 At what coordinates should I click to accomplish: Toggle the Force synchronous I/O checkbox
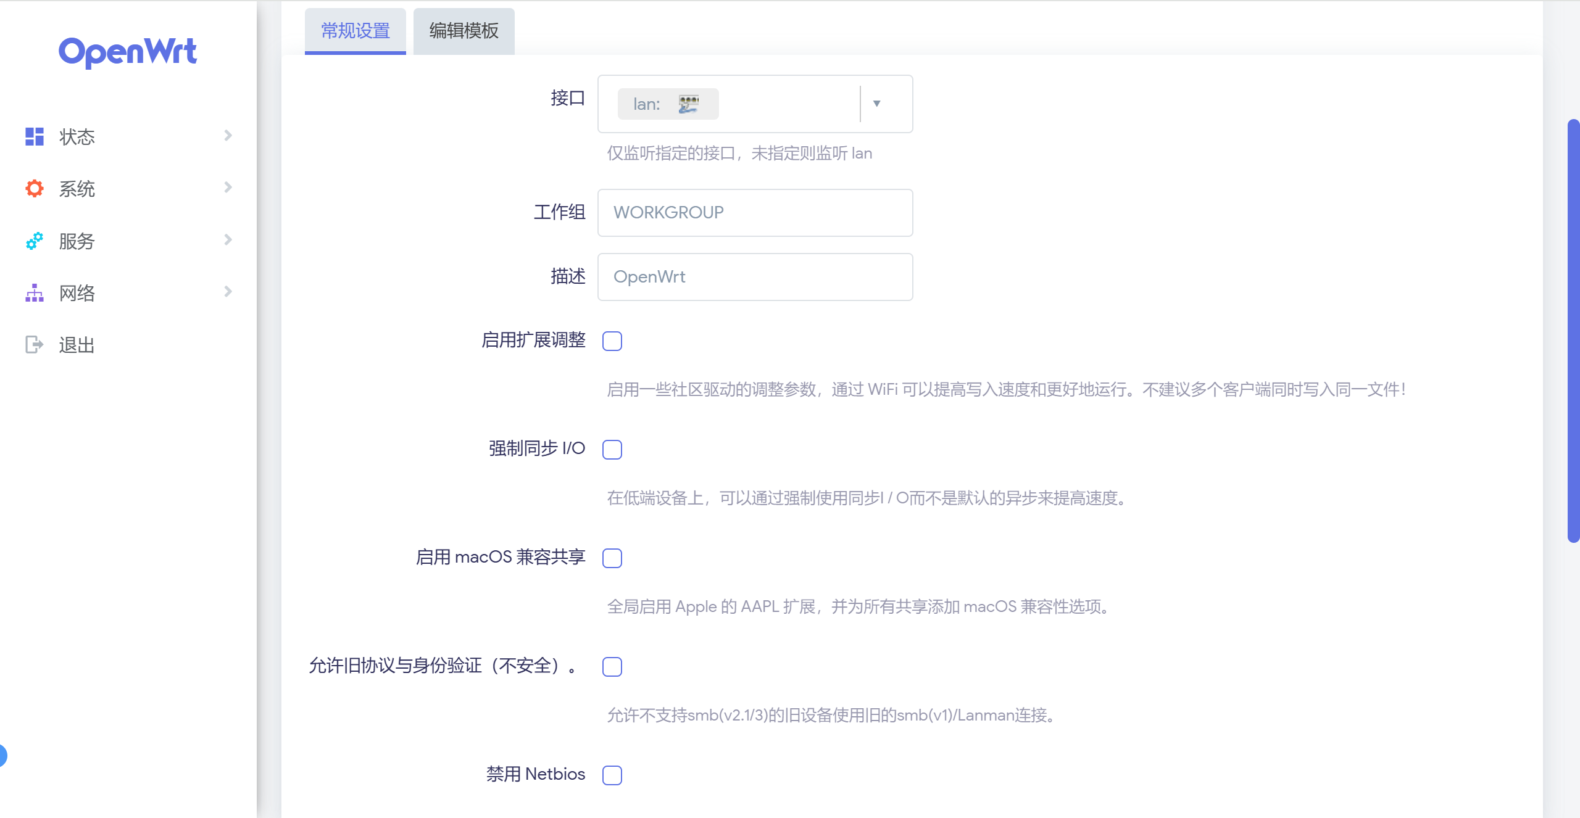(612, 450)
